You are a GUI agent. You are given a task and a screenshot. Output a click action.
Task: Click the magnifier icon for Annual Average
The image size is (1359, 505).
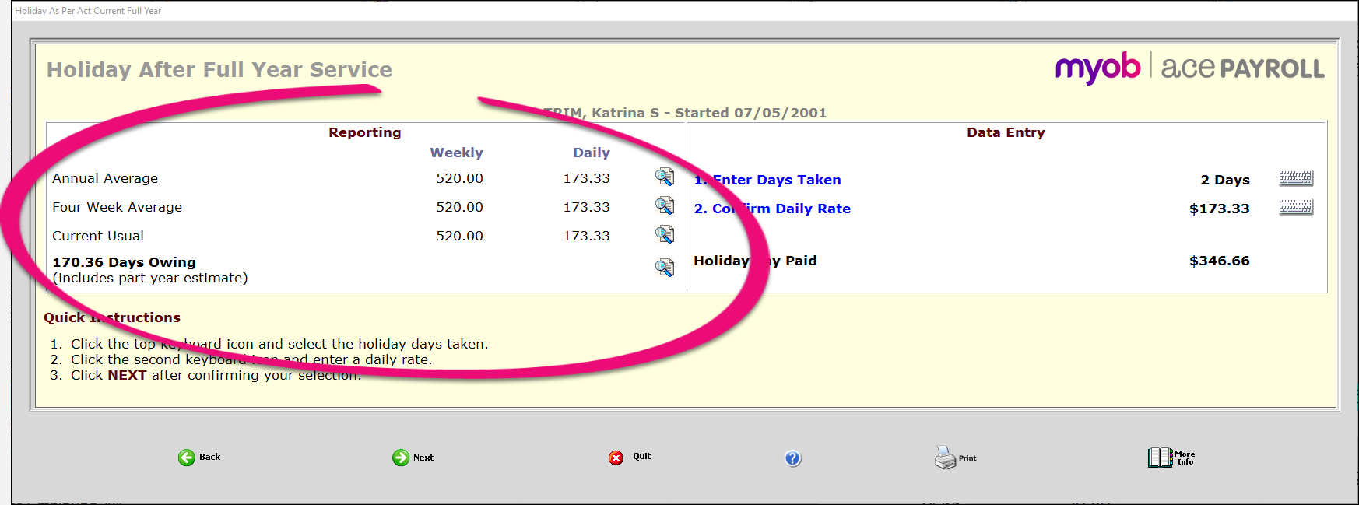pos(664,177)
